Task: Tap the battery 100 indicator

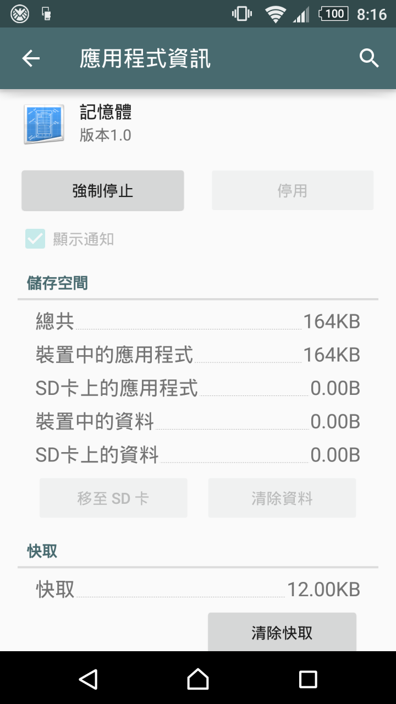Action: (x=333, y=14)
